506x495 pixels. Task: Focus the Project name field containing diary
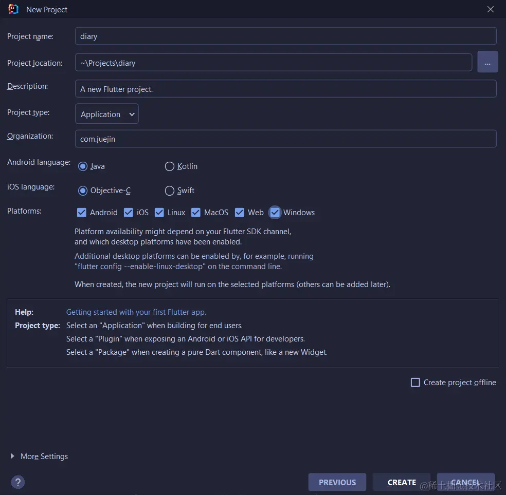coord(285,36)
